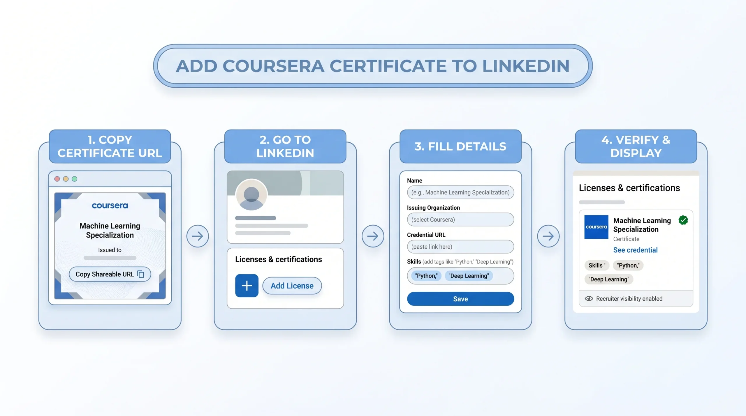Click the red window dot in the browser mockup

coord(57,179)
